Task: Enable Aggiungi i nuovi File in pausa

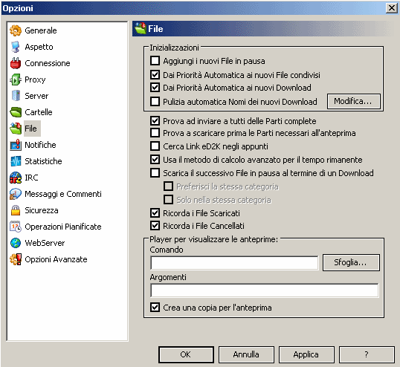Action: point(155,61)
